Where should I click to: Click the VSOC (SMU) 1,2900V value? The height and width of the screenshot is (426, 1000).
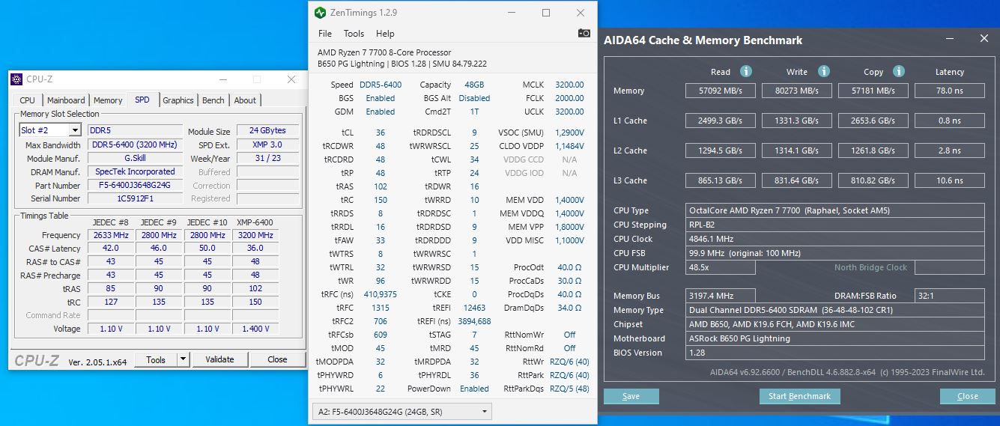coord(569,133)
